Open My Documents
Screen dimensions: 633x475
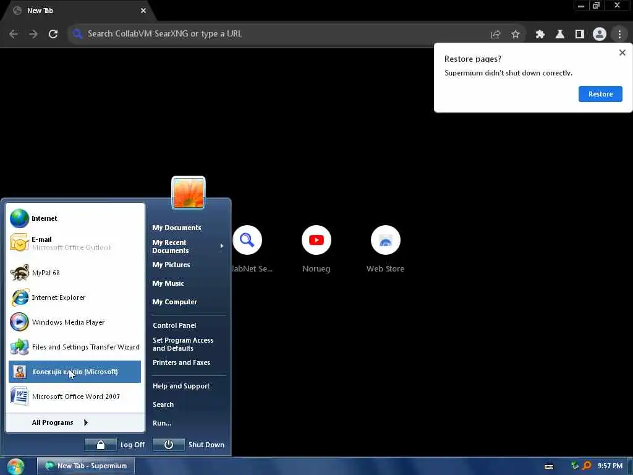pyautogui.click(x=176, y=228)
